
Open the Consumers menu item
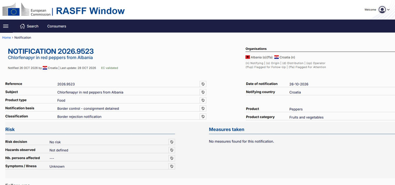57,26
